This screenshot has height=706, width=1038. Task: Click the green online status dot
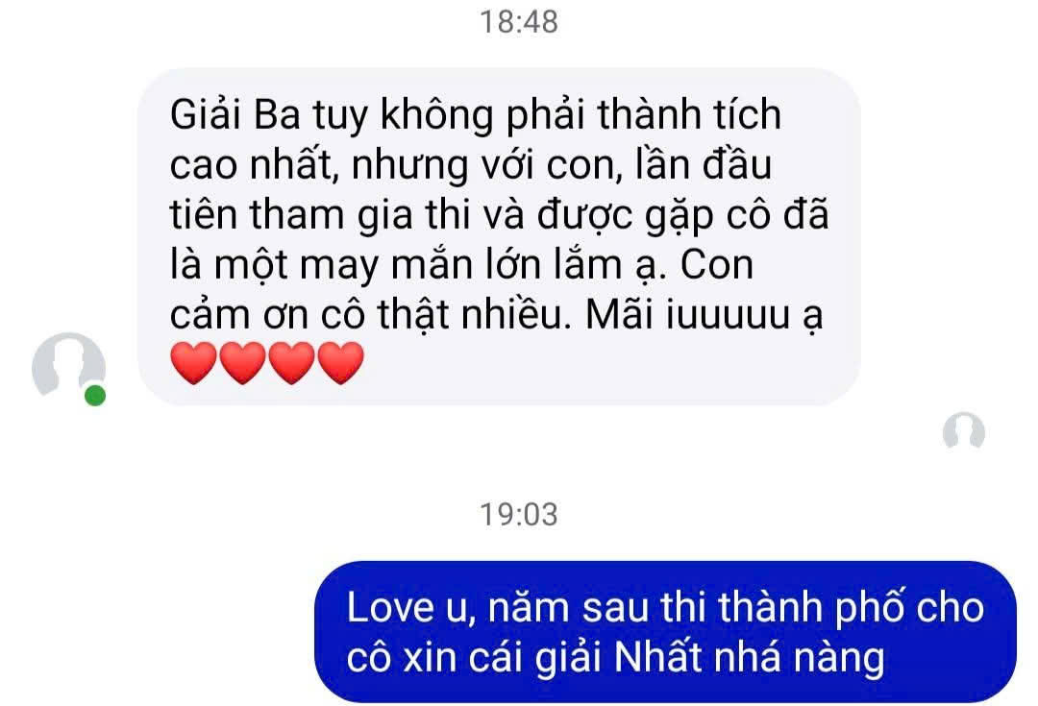[95, 396]
